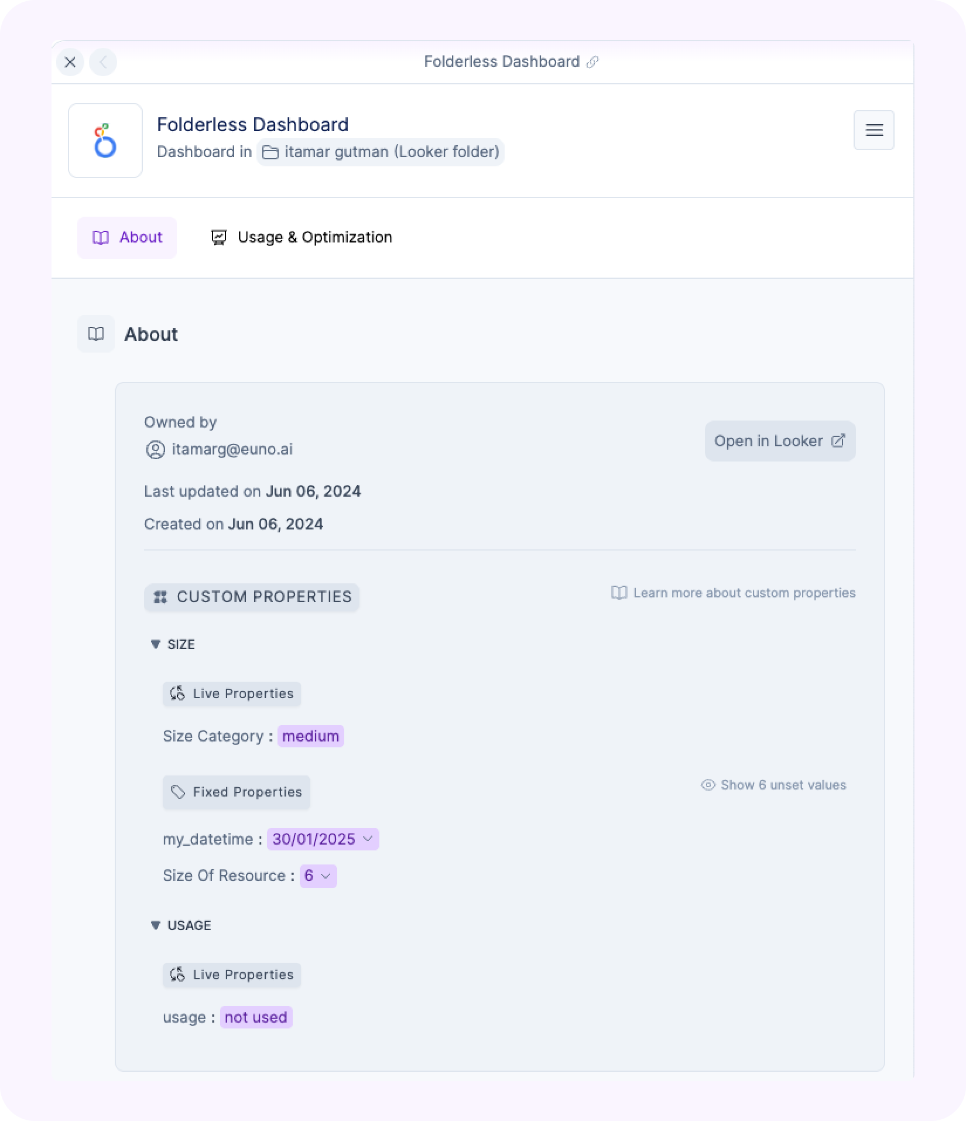Click the itamar gutman Looker folder chip
The height and width of the screenshot is (1121, 966).
coord(381,152)
